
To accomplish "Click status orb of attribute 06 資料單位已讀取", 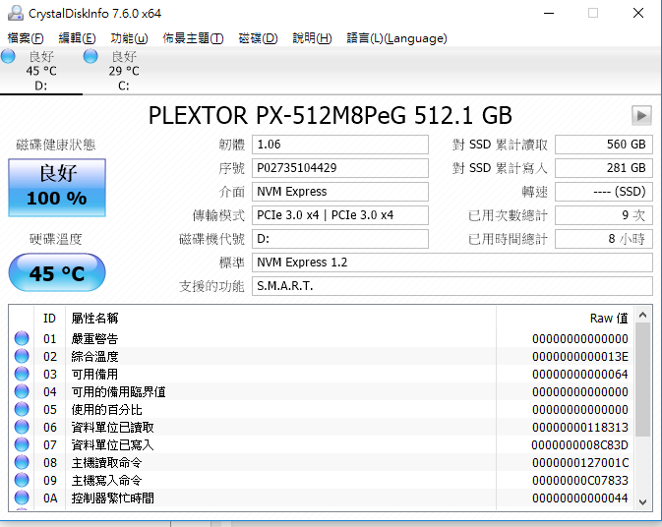I will pos(22,427).
